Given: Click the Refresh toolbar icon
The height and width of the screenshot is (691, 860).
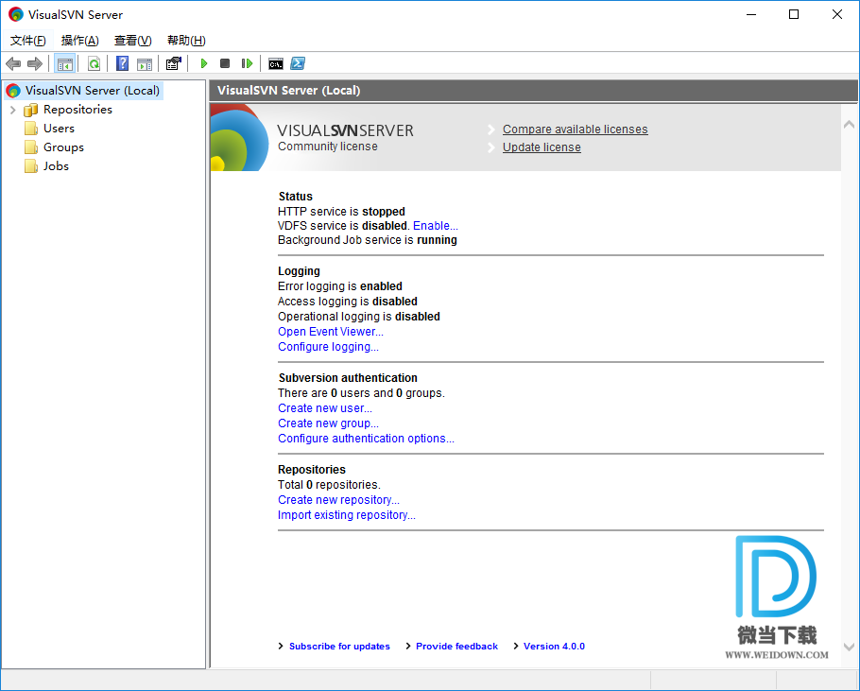Looking at the screenshot, I should (94, 63).
